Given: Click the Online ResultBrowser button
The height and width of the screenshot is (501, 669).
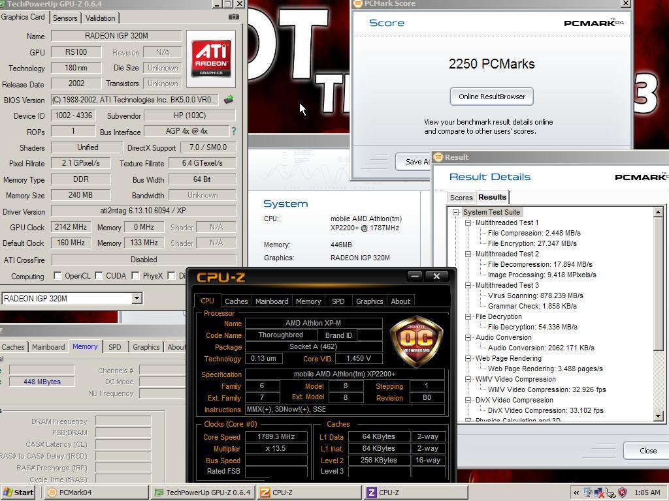Looking at the screenshot, I should (491, 97).
